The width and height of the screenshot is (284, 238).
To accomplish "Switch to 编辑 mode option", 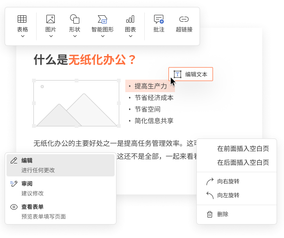I will (x=60, y=165).
